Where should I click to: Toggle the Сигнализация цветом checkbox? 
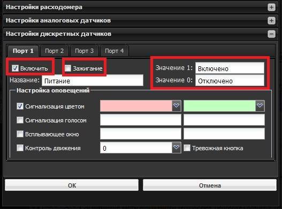click(20, 106)
